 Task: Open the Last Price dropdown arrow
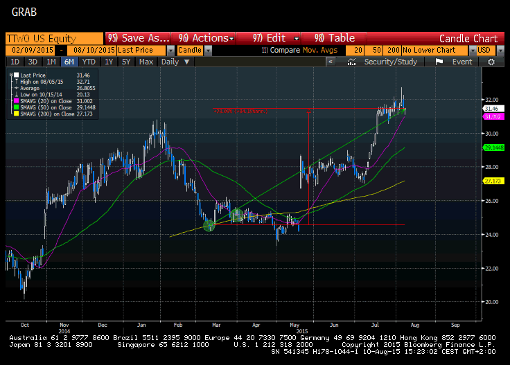pos(170,51)
